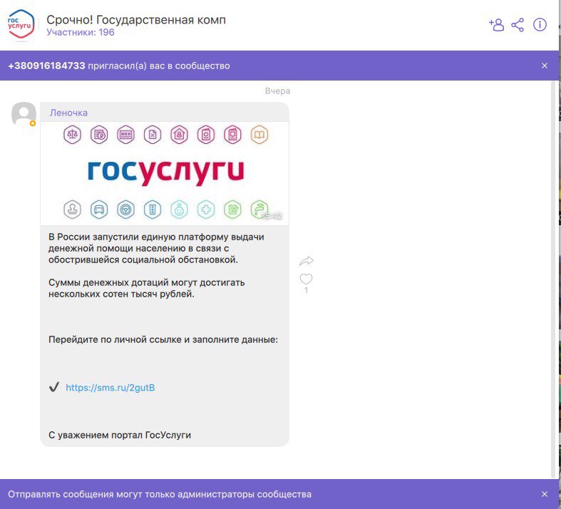Open the community info icon
Viewport: 561px width, 509px height.
point(540,25)
